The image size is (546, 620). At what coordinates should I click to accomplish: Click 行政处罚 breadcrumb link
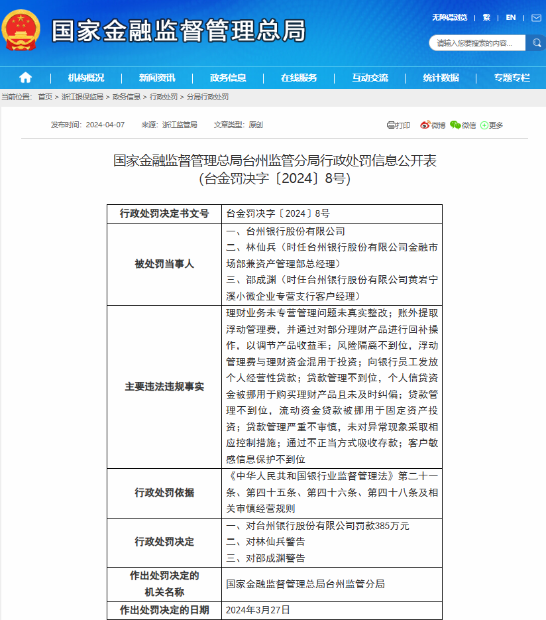[163, 97]
